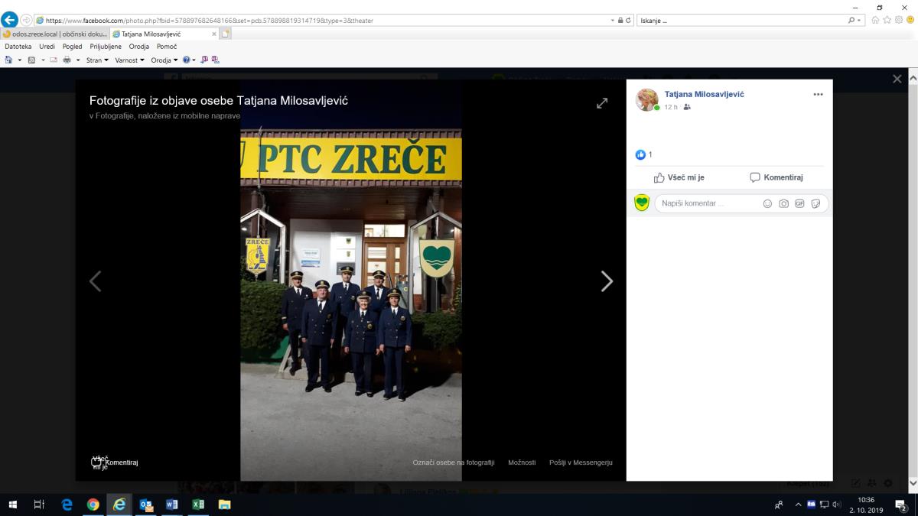Open the 'Uredi' menu
This screenshot has height=516, width=918.
47,47
